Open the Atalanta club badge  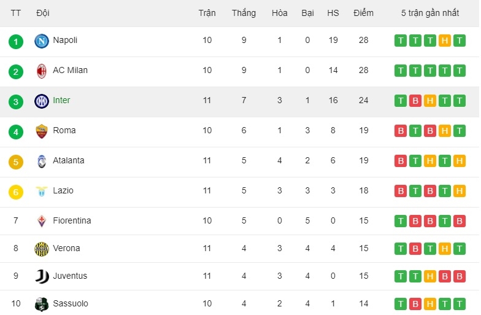click(42, 161)
